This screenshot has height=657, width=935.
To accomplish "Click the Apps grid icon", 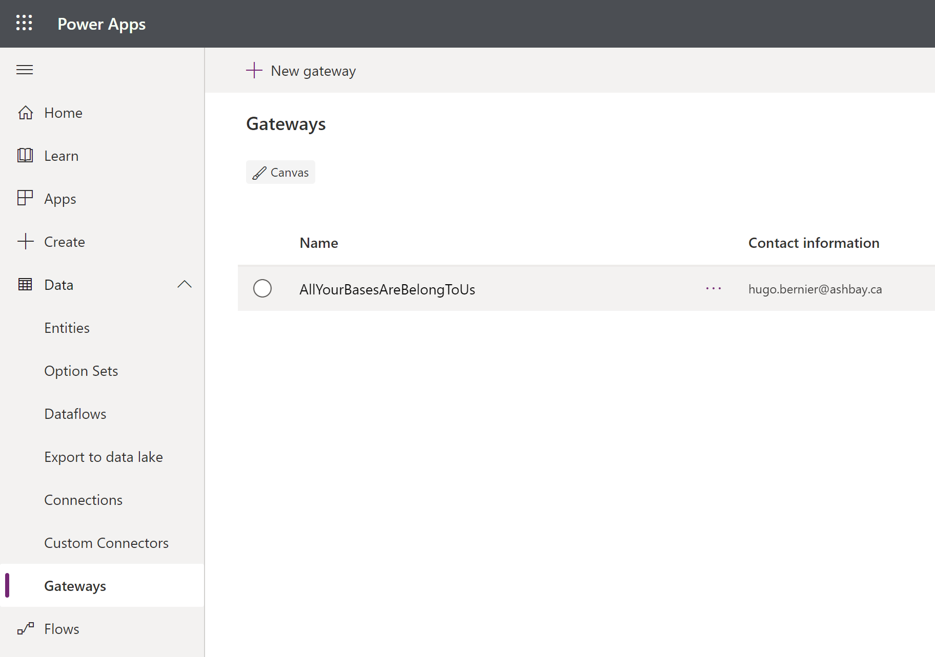I will tap(25, 198).
